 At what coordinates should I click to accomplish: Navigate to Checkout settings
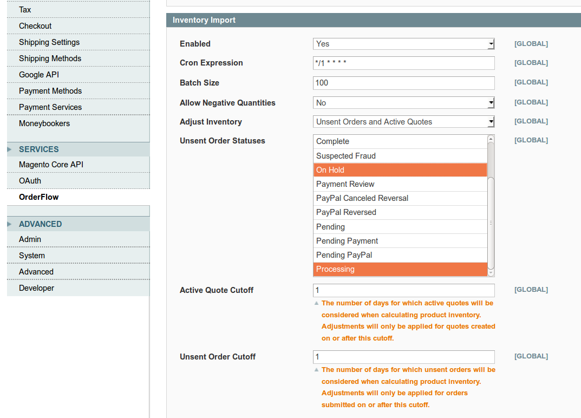tap(35, 25)
